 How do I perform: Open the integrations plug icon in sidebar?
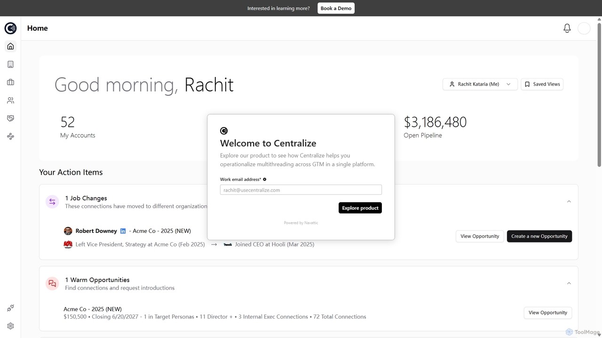pyautogui.click(x=10, y=308)
